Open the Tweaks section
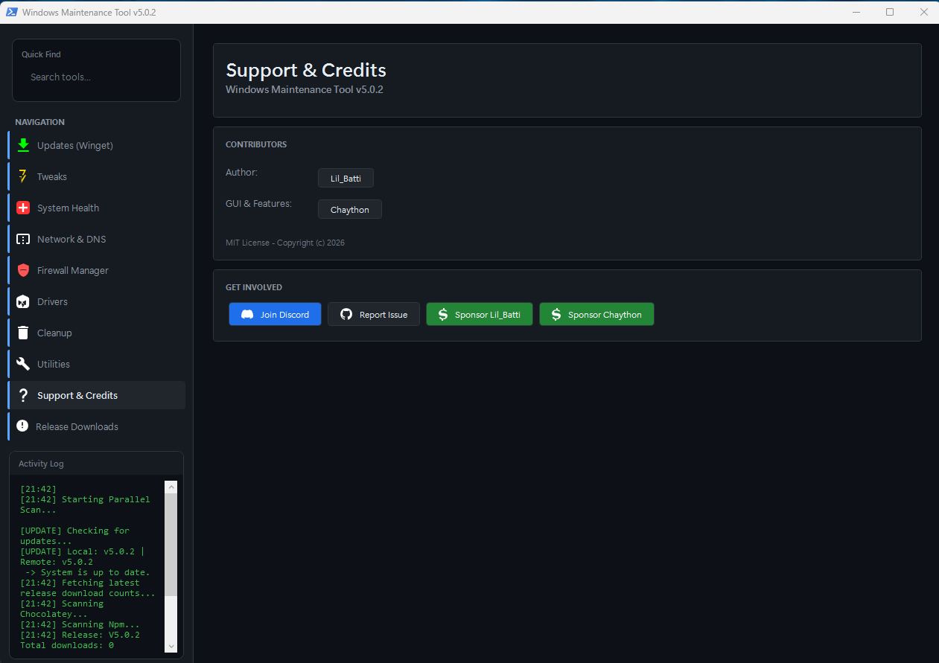This screenshot has width=939, height=663. (x=97, y=176)
